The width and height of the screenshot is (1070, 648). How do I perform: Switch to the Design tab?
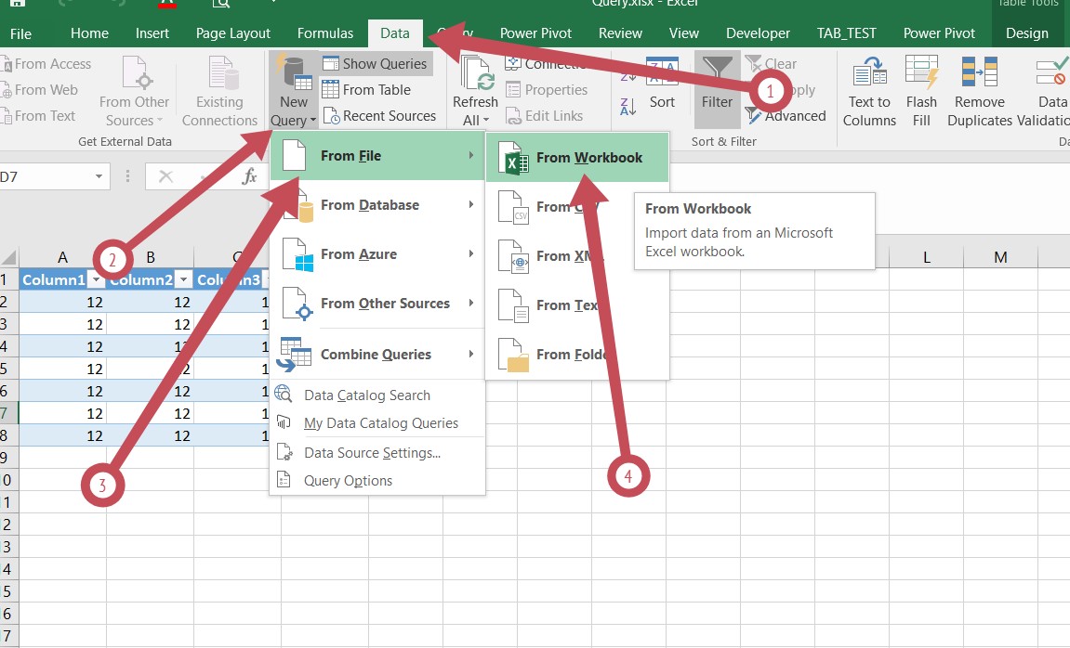coord(1027,33)
